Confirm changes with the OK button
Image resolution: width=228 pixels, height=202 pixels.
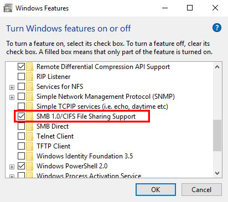pos(156,189)
